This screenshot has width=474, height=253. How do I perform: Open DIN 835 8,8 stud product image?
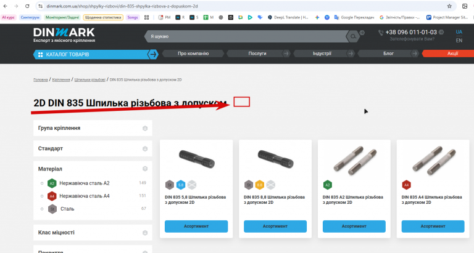pyautogui.click(x=276, y=159)
